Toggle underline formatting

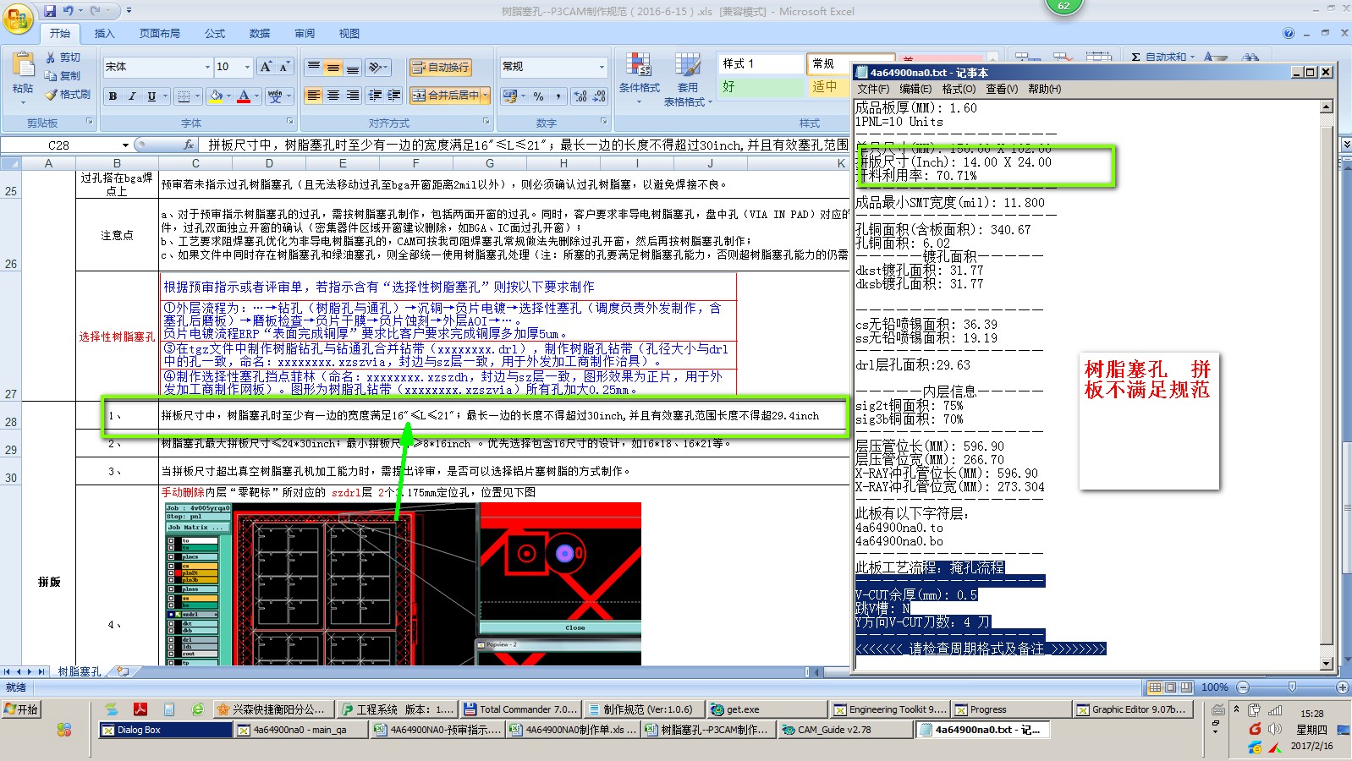pyautogui.click(x=151, y=96)
